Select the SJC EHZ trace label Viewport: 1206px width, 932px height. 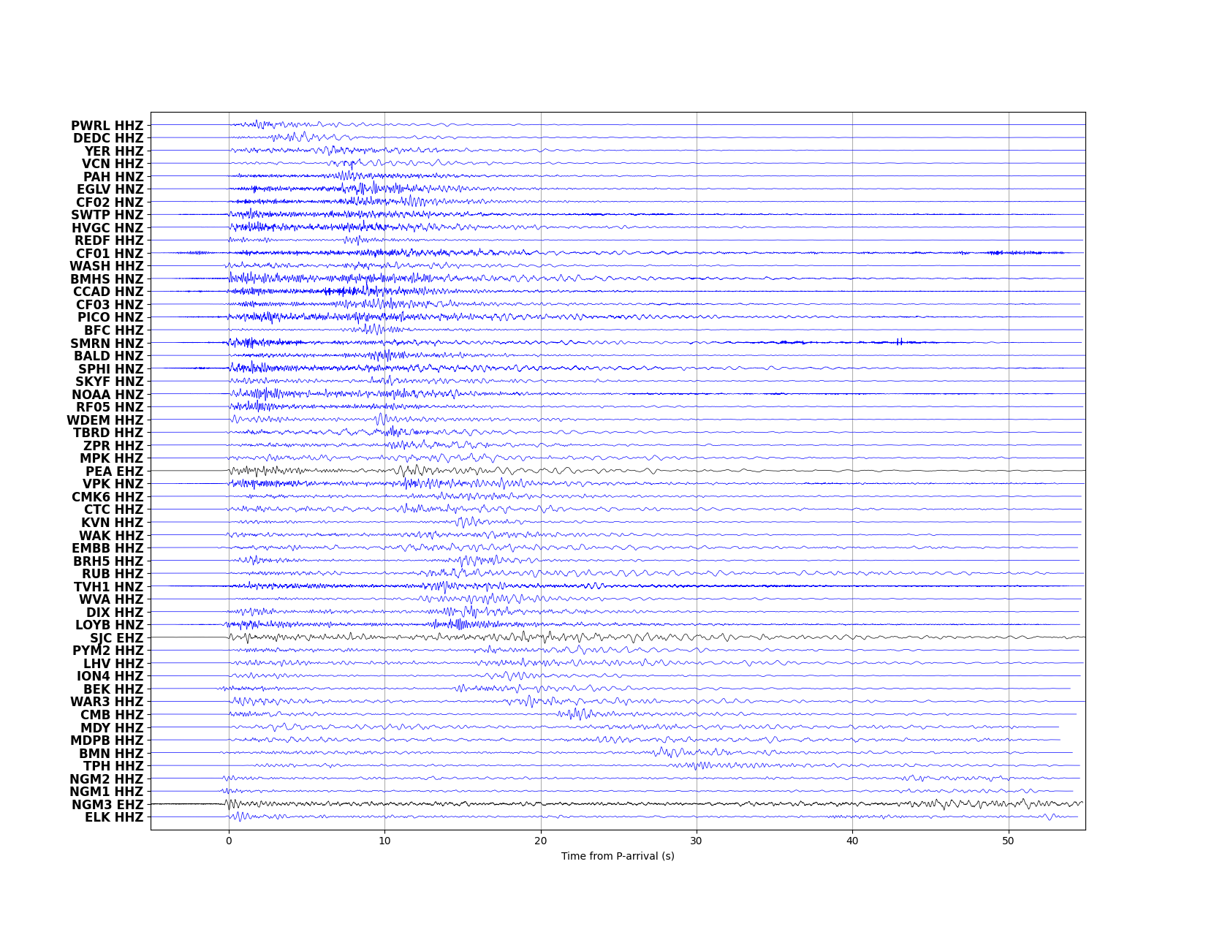coord(117,638)
